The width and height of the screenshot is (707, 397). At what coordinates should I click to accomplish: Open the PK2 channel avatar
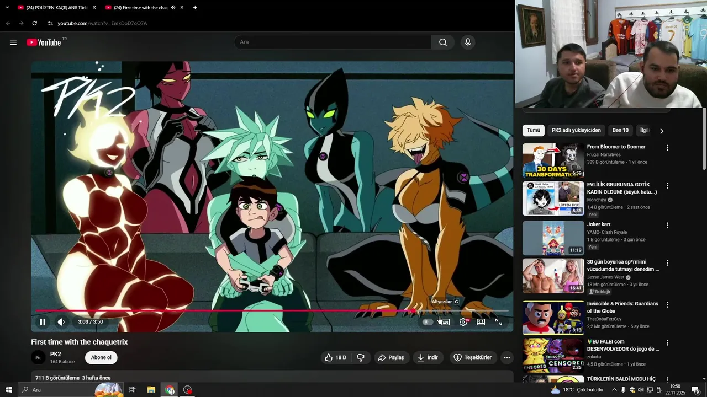coord(38,357)
